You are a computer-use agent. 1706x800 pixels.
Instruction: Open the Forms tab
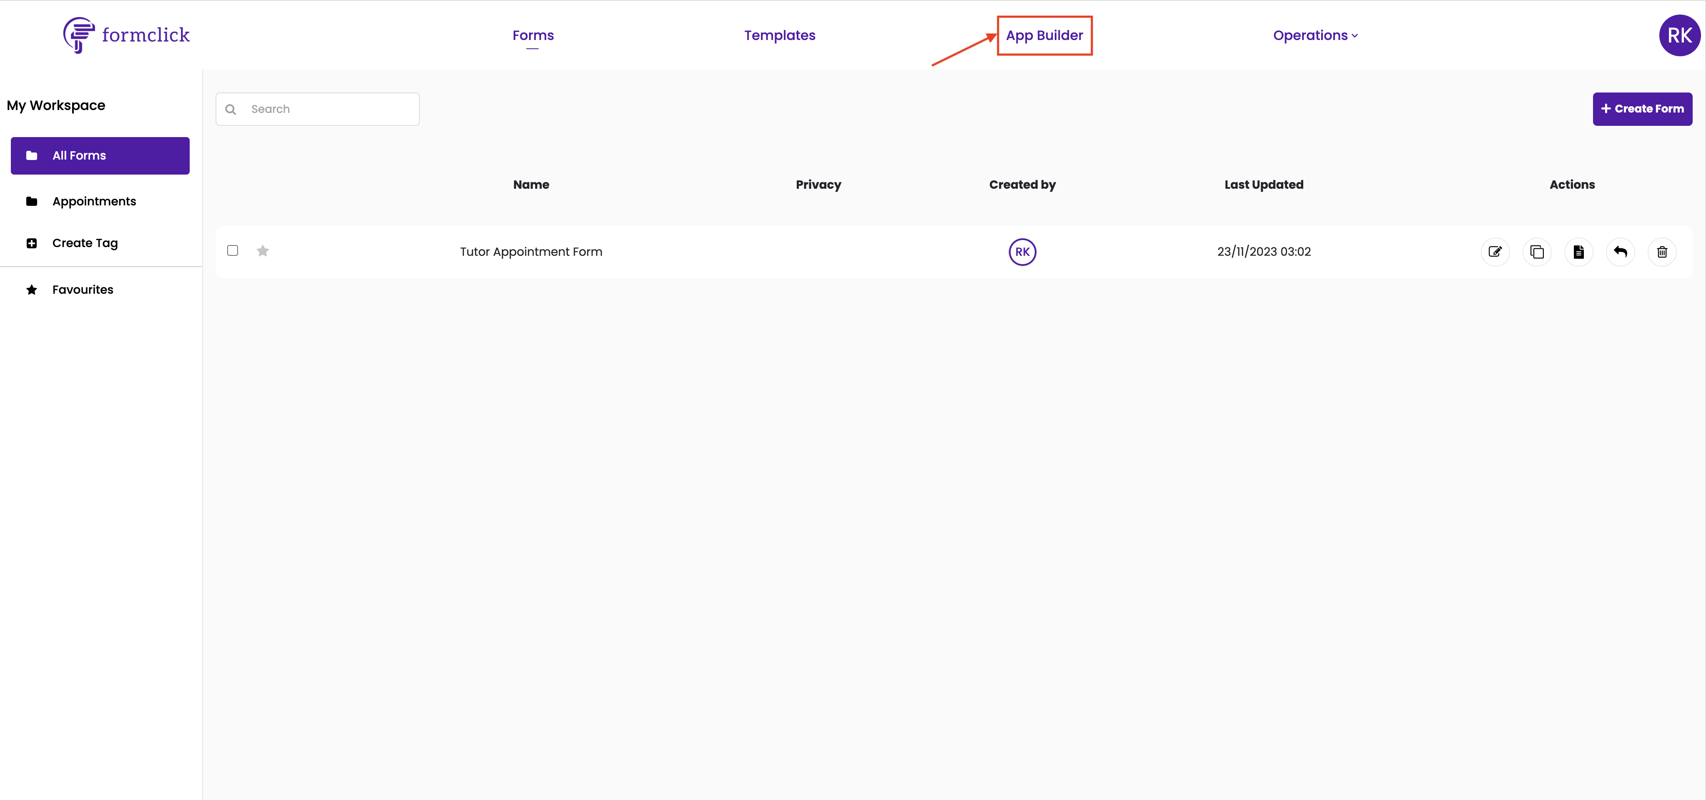click(533, 35)
